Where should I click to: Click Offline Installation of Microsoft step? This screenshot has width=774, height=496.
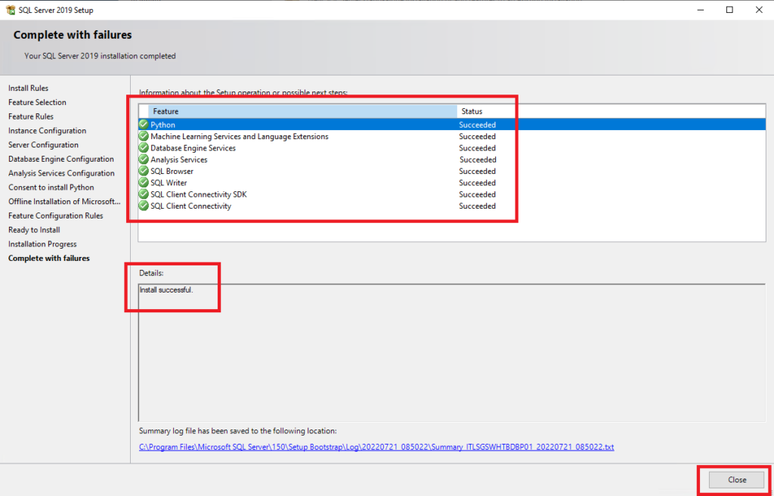tap(64, 202)
